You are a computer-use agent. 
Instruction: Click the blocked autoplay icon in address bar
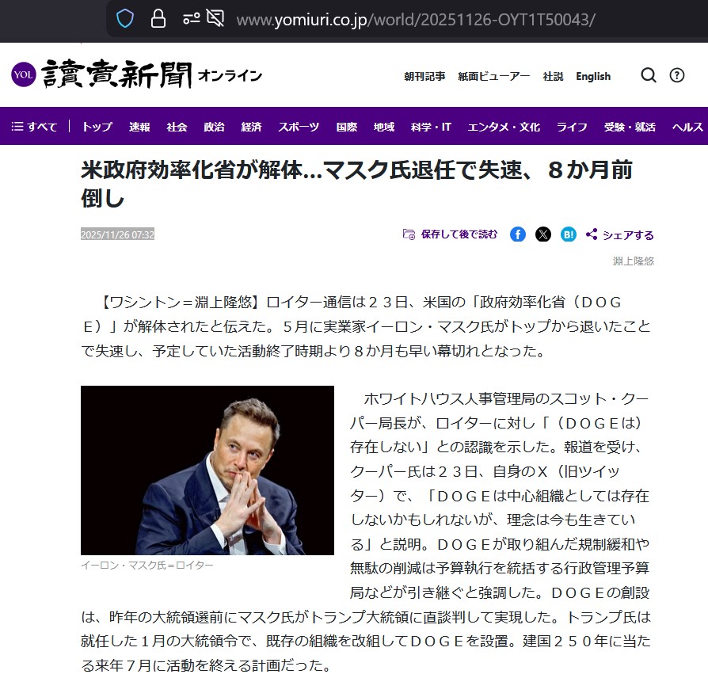point(215,18)
